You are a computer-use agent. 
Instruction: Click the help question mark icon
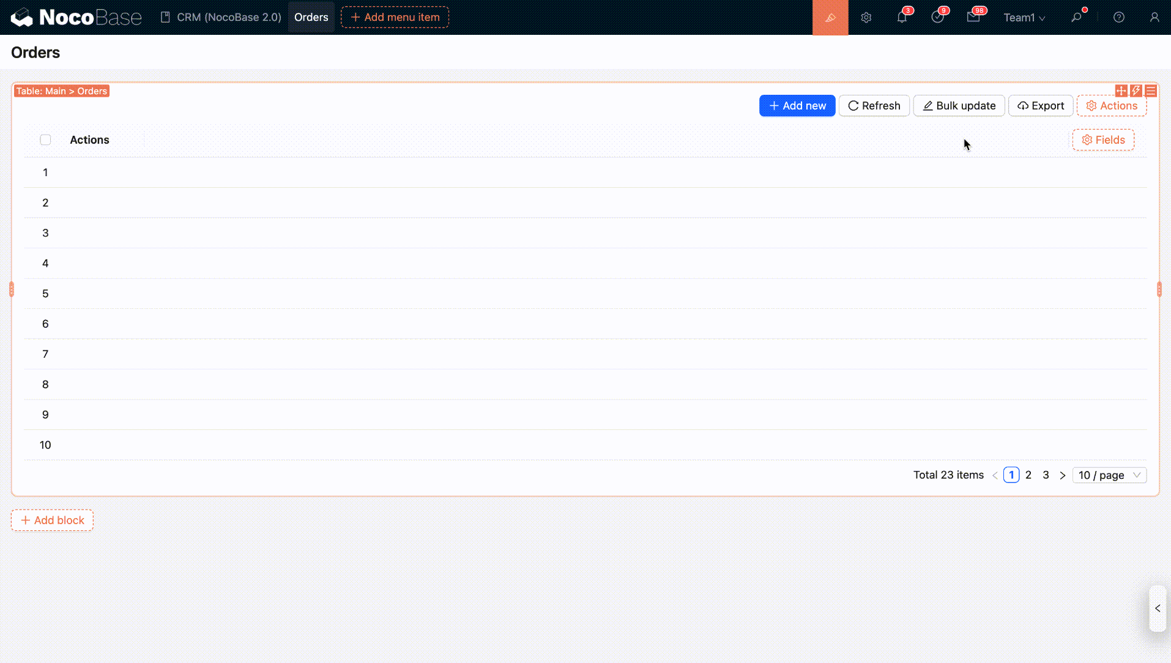(1118, 17)
